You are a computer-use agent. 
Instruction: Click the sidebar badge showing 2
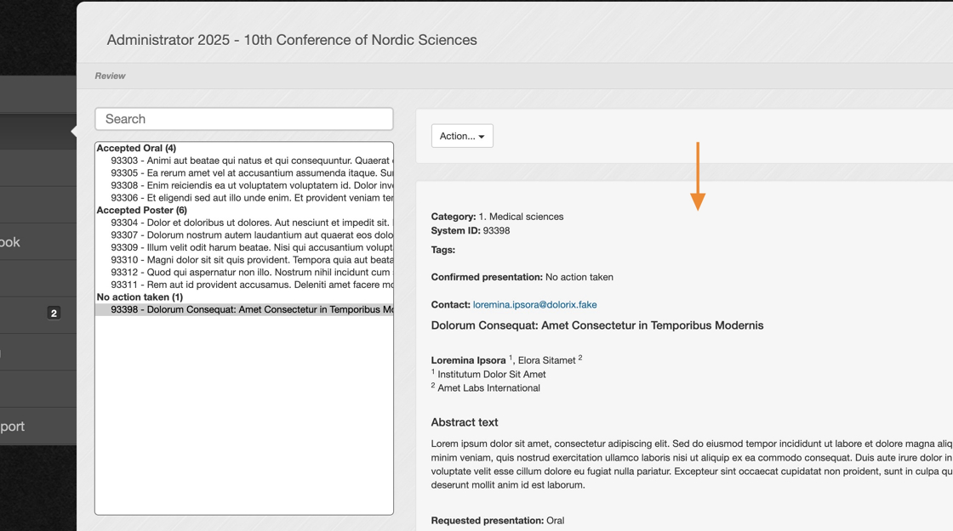54,314
